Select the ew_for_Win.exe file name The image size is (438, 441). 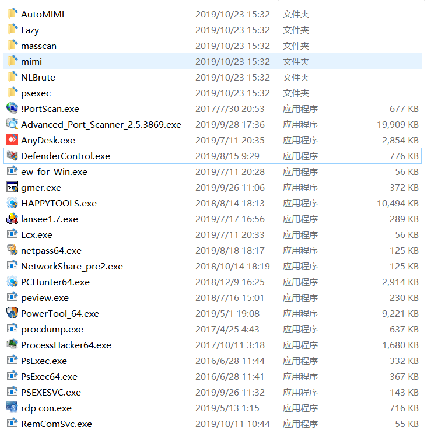[x=54, y=172]
